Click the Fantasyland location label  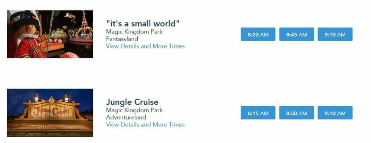[122, 39]
